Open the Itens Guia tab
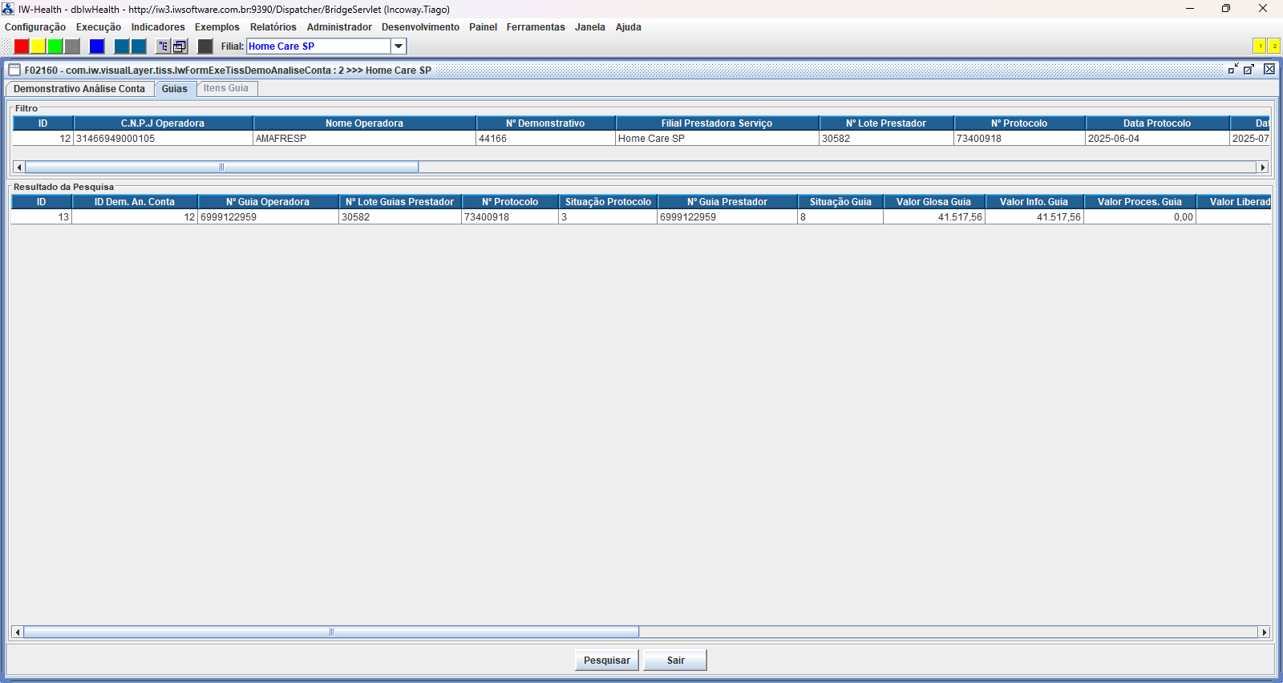Viewport: 1283px width, 683px height. pyautogui.click(x=226, y=89)
